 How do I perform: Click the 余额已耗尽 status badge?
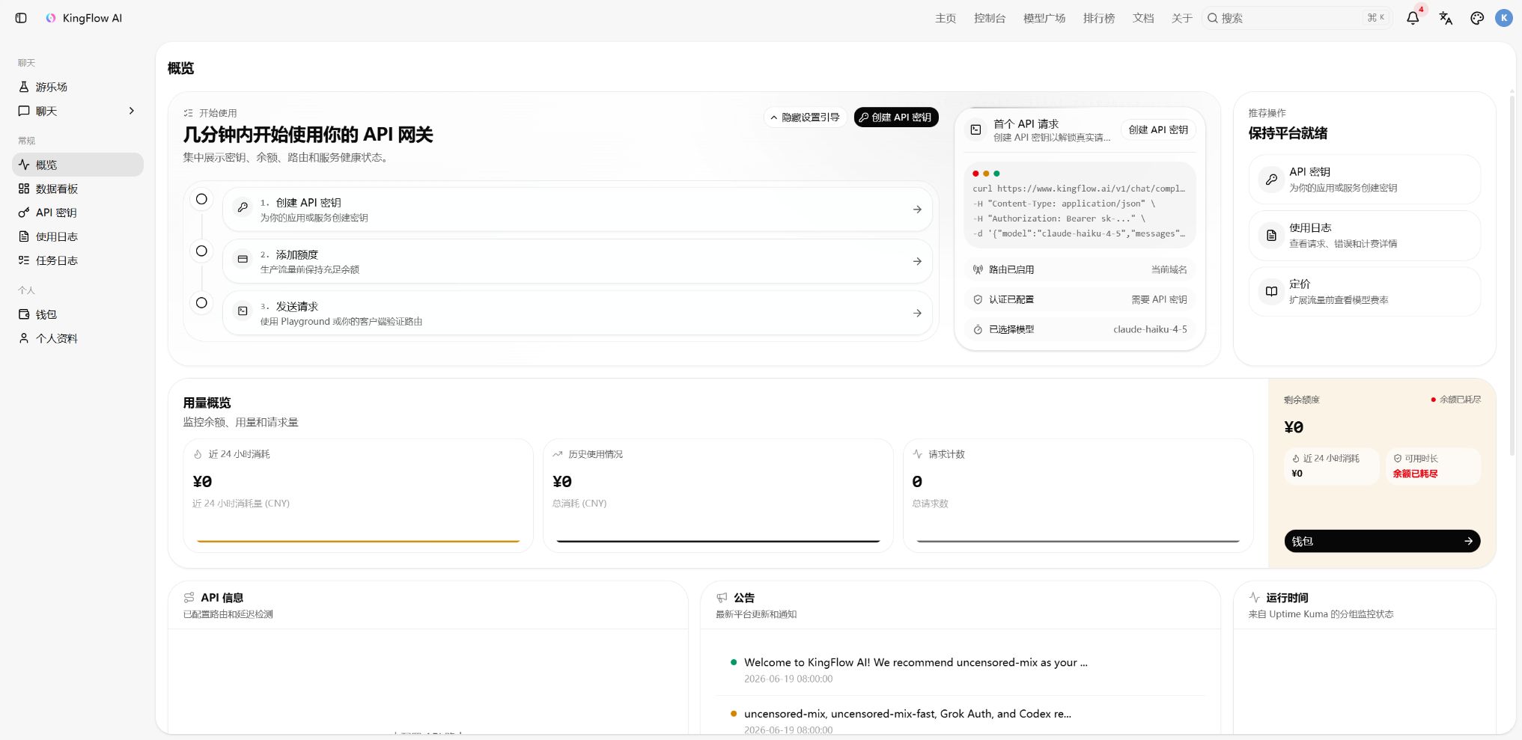(1456, 400)
